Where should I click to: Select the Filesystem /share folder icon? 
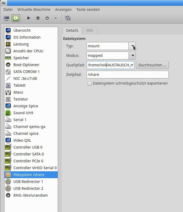pos(8,175)
